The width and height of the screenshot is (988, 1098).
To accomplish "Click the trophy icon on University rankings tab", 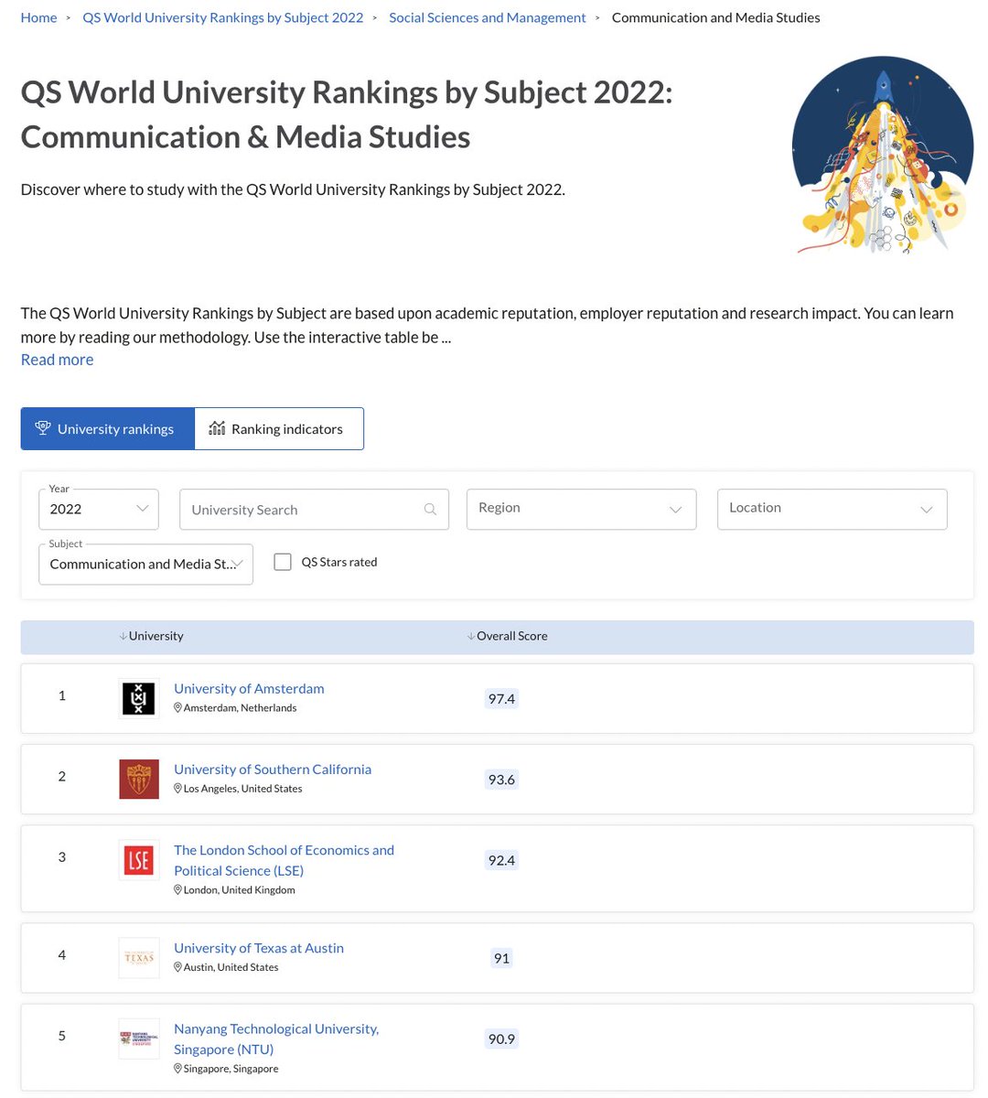I will coord(42,428).
